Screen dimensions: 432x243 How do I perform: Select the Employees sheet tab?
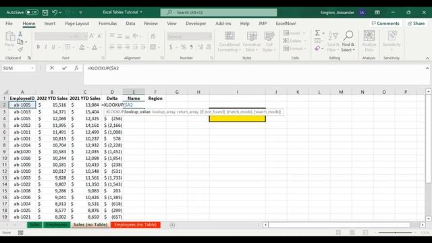click(x=57, y=225)
